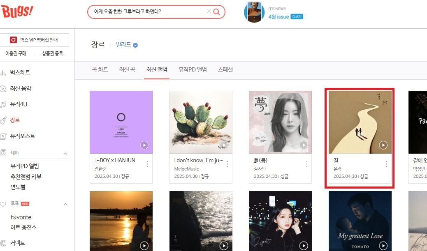Open the 길 album cover

pyautogui.click(x=360, y=122)
